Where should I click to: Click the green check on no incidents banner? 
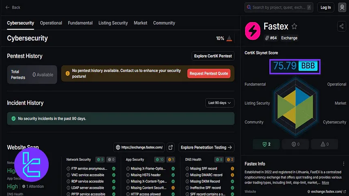pos(13,118)
